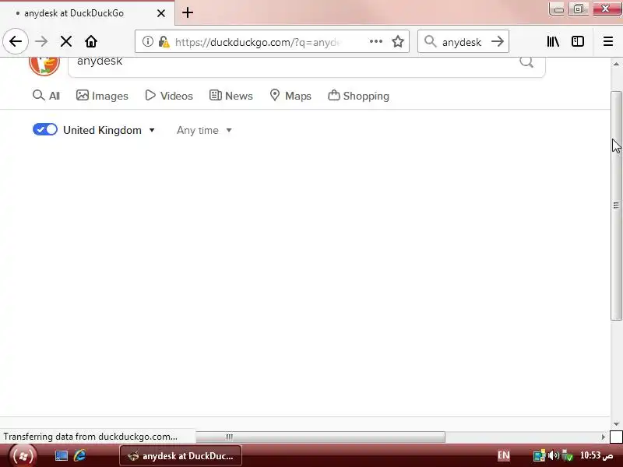Click the safely remove hardware tray icon
This screenshot has height=467, width=623.
[x=568, y=455]
